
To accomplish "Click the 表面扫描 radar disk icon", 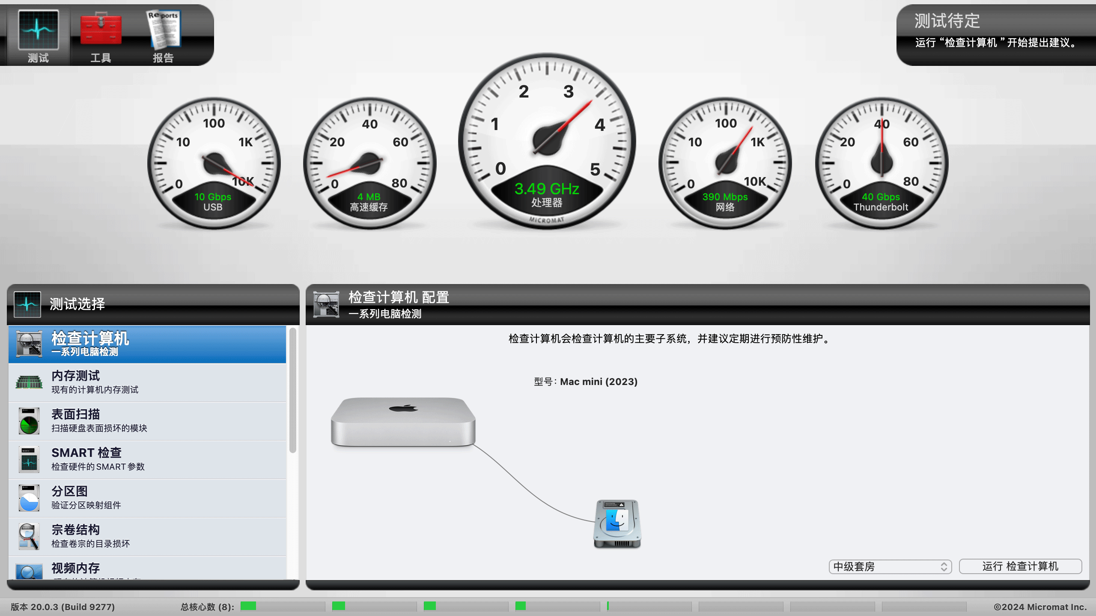I will [x=29, y=421].
